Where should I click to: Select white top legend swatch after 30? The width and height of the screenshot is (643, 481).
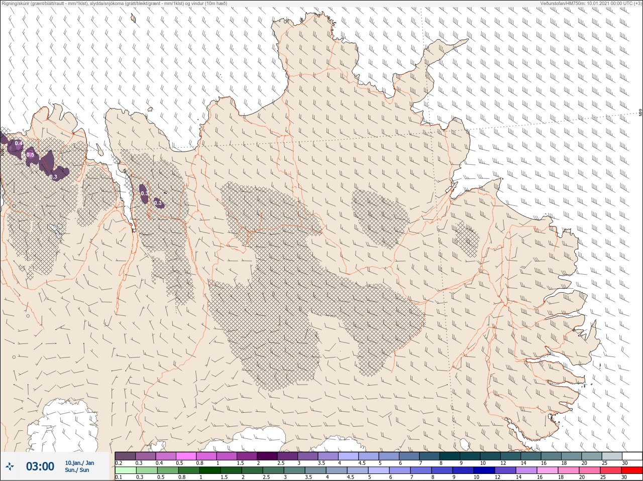click(x=632, y=456)
